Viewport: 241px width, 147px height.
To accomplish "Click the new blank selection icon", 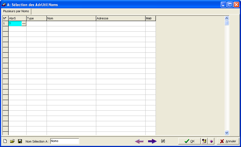I will point(5,141).
